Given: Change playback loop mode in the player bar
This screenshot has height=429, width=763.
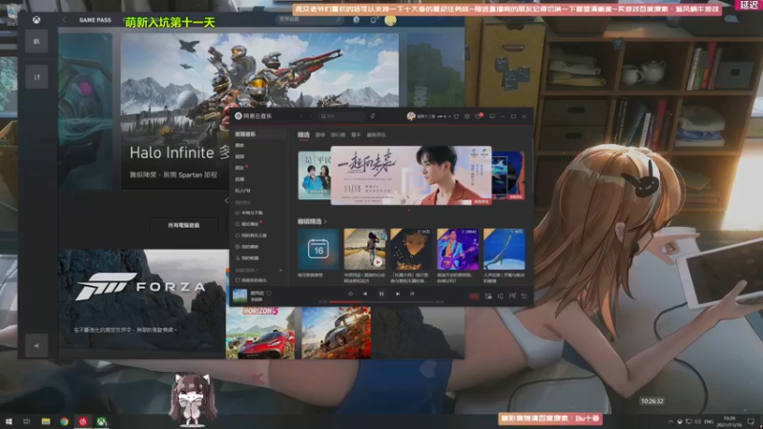Looking at the screenshot, I should (350, 294).
